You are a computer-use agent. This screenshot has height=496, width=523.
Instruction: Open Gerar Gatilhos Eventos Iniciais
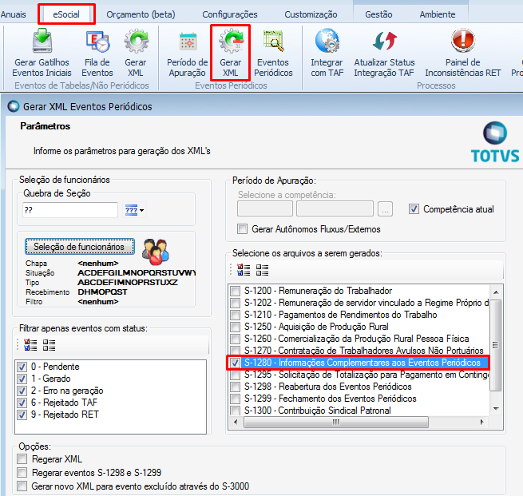coord(42,53)
